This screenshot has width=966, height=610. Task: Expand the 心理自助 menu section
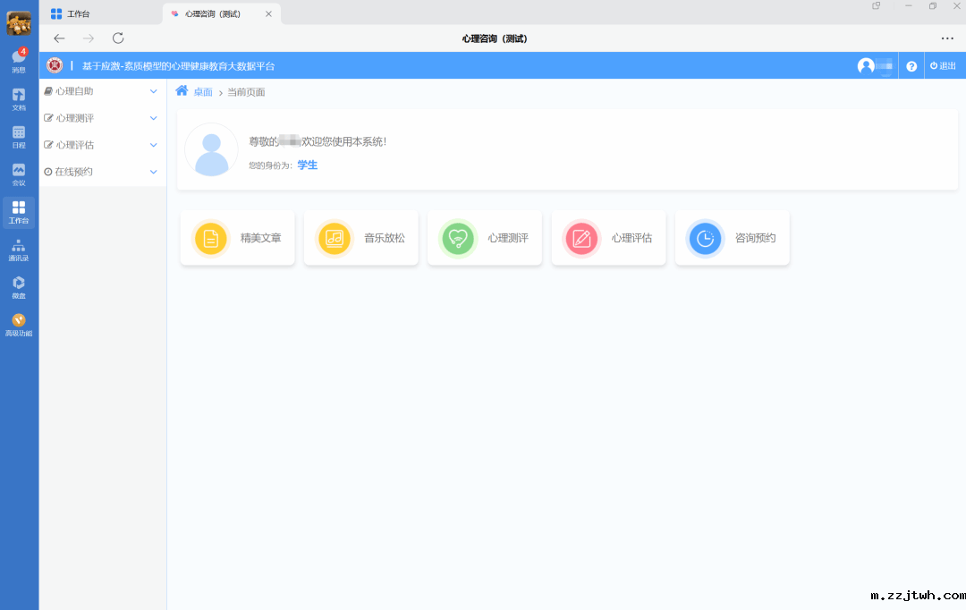[102, 91]
